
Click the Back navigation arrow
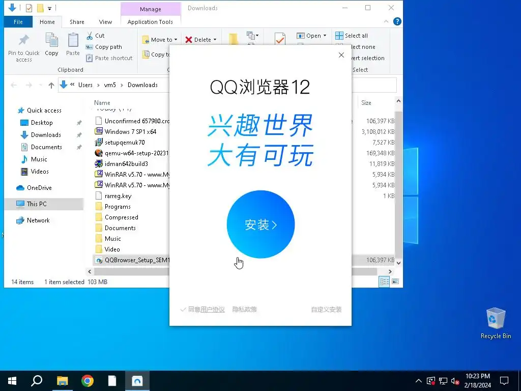click(14, 85)
